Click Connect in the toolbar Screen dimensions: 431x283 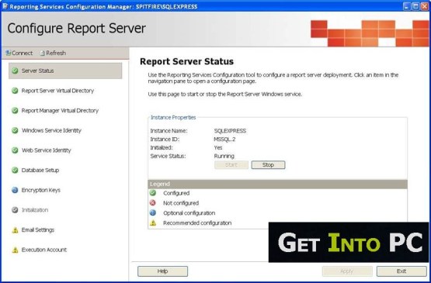pyautogui.click(x=19, y=53)
